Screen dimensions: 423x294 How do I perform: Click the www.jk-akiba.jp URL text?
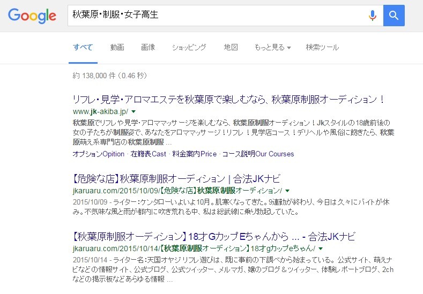[101, 111]
